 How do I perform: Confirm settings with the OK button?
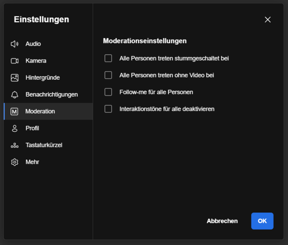click(262, 221)
